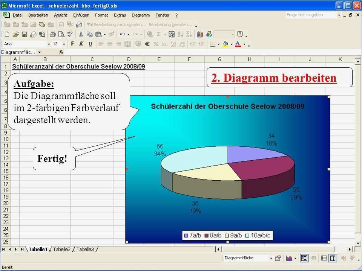The width and height of the screenshot is (362, 271).
Task: Undo the last action
Action: tap(122, 34)
